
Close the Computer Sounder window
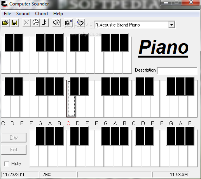[191, 2]
